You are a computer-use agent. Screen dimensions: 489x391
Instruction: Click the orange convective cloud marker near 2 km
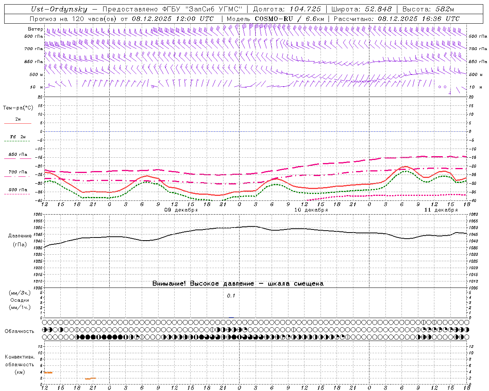tap(91, 378)
